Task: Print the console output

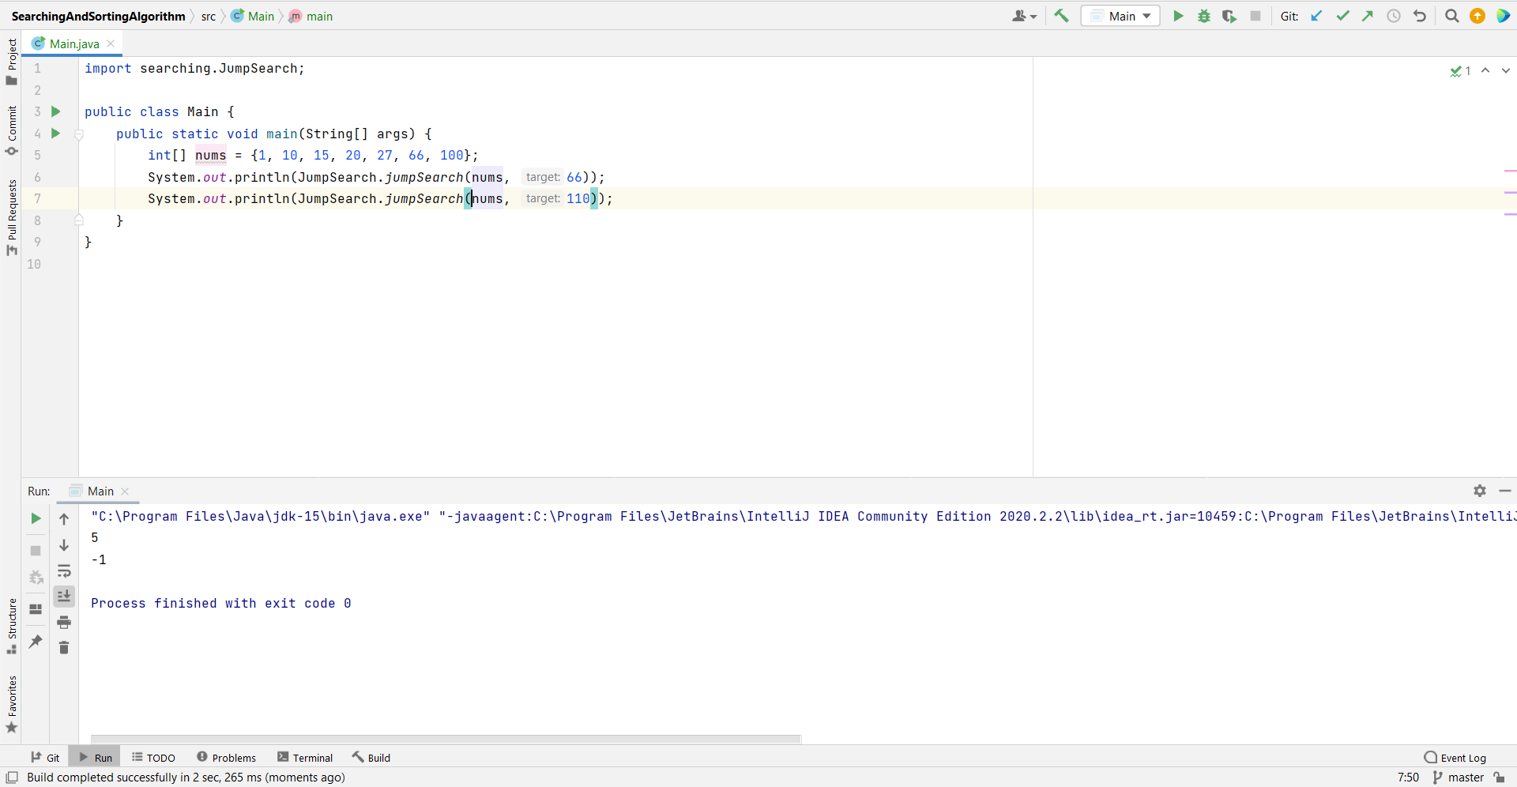Action: point(64,622)
